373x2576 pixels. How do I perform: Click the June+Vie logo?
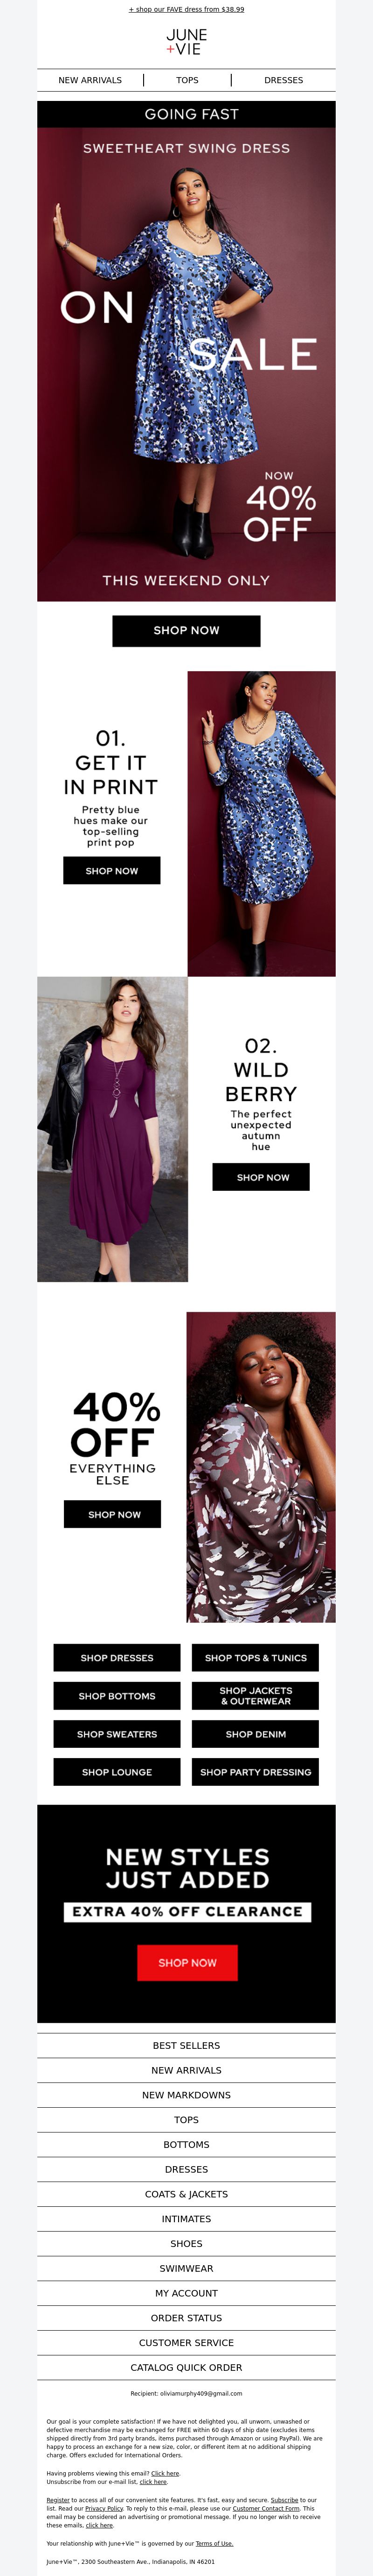[x=186, y=42]
